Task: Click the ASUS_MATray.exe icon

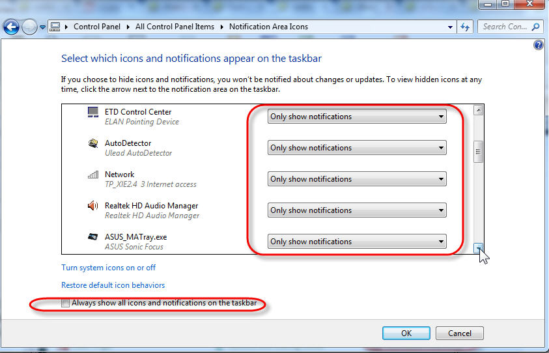Action: pyautogui.click(x=92, y=236)
